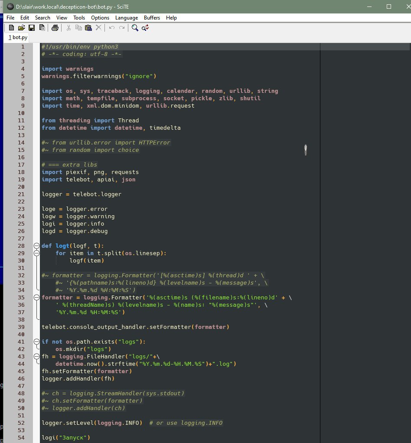Click the Undo arrow icon

112,28
